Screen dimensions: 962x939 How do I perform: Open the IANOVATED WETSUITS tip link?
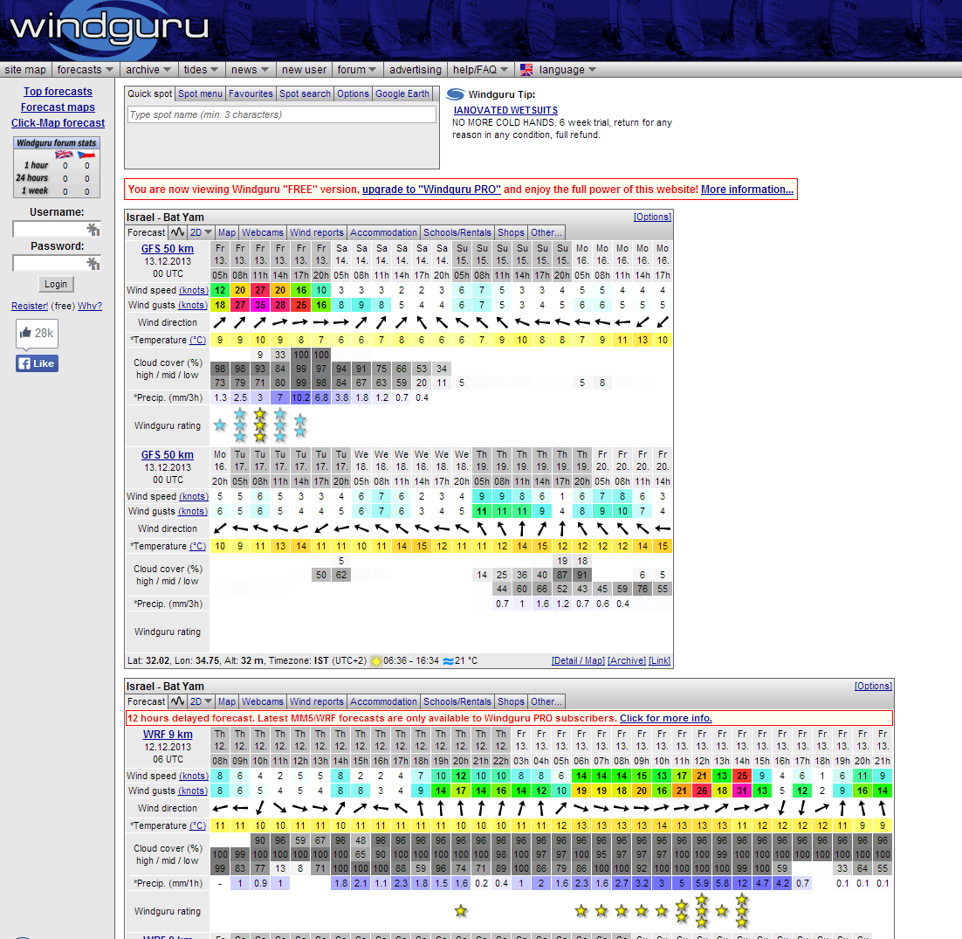(505, 110)
